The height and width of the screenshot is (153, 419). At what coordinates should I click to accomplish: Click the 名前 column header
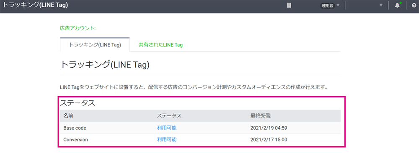coord(68,116)
